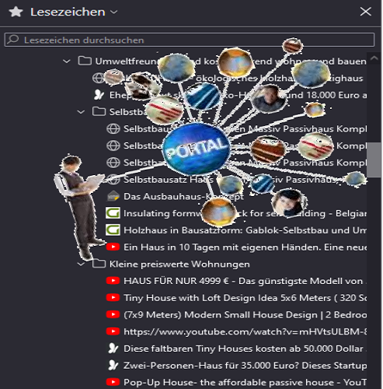The height and width of the screenshot is (389, 383).
Task: Collapse the Umweltfreundlich wohnen und bauen folder
Action: 67,61
